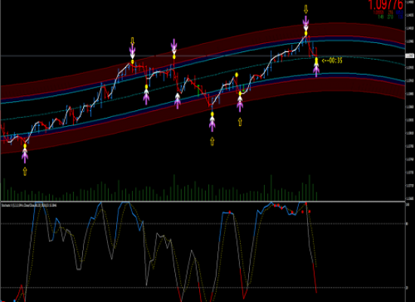
Task: Click the large red 1.09776 price readout
Action: 386,5
